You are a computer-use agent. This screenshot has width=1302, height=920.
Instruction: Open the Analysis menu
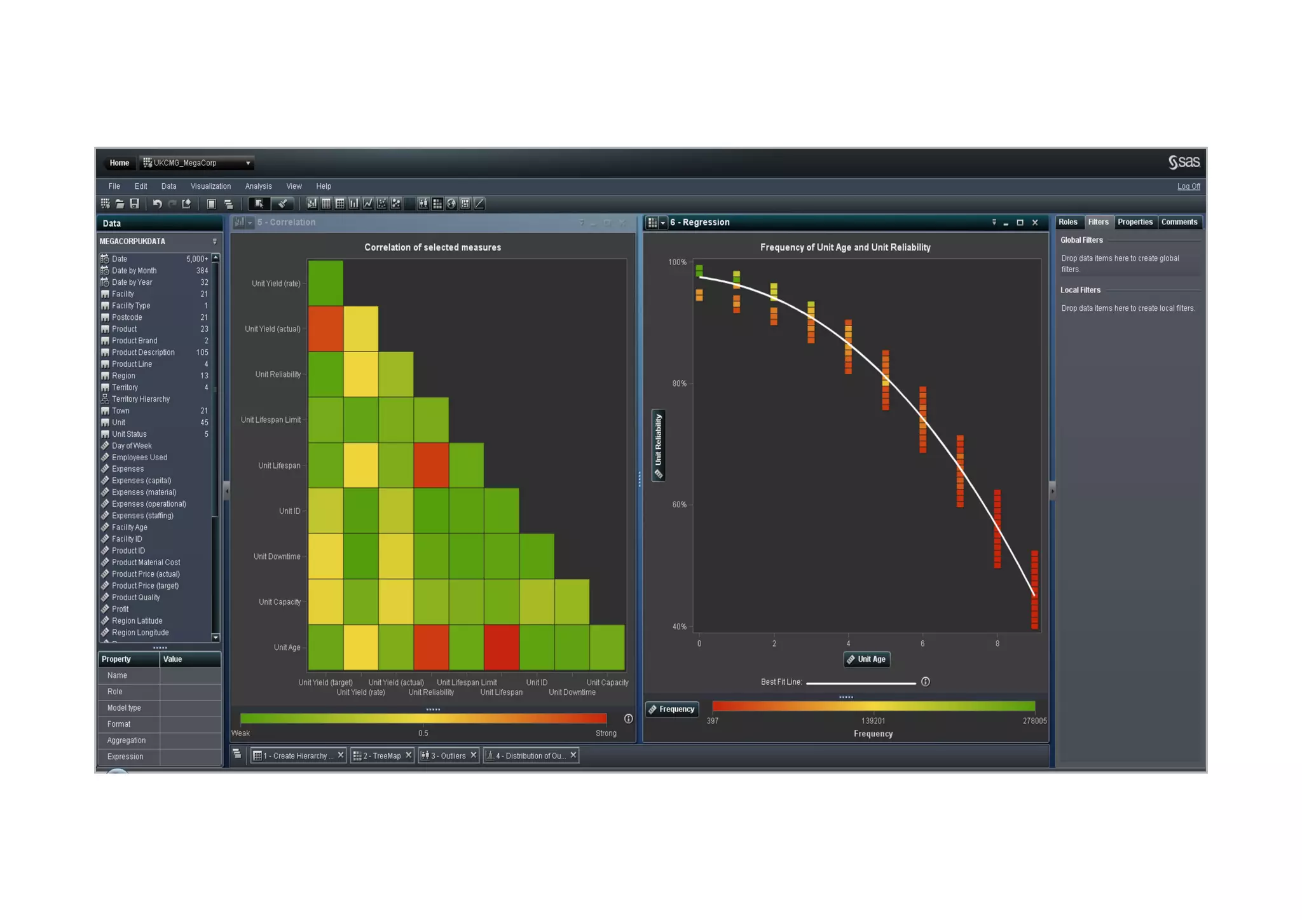coord(258,186)
